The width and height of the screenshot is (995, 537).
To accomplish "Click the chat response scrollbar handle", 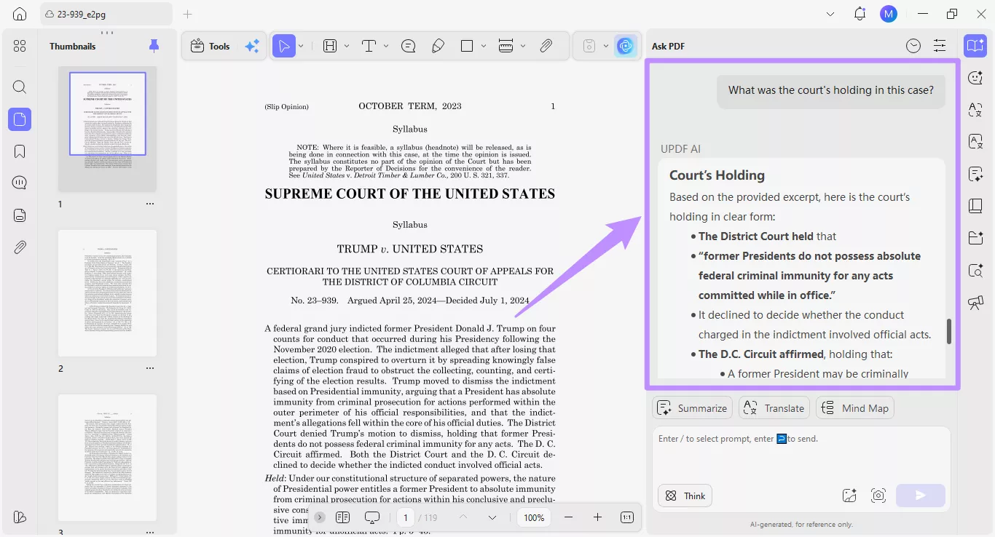I will point(949,331).
